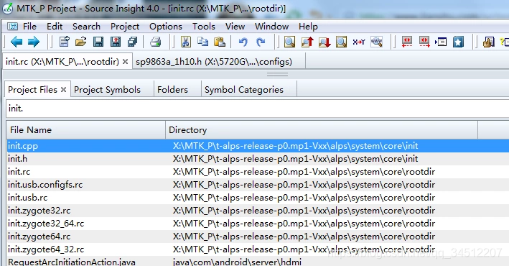509x266 pixels.
Task: Select the init.cpp file row
Action: click(258, 146)
